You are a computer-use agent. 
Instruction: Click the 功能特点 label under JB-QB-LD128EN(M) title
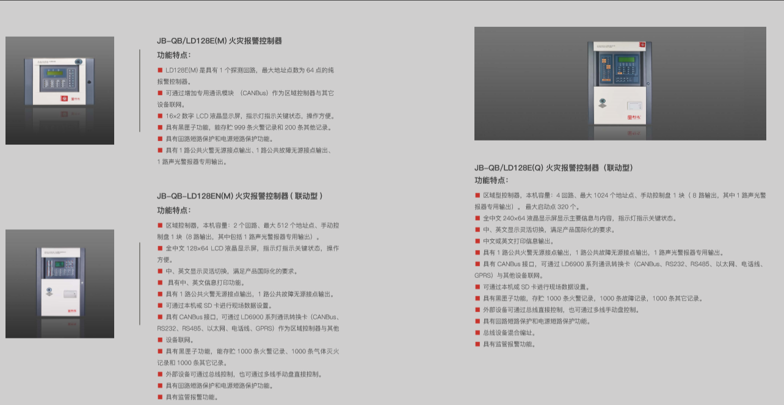click(x=174, y=210)
